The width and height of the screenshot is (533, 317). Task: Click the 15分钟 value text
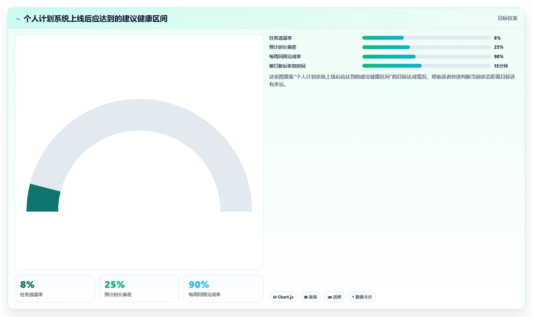click(x=501, y=66)
